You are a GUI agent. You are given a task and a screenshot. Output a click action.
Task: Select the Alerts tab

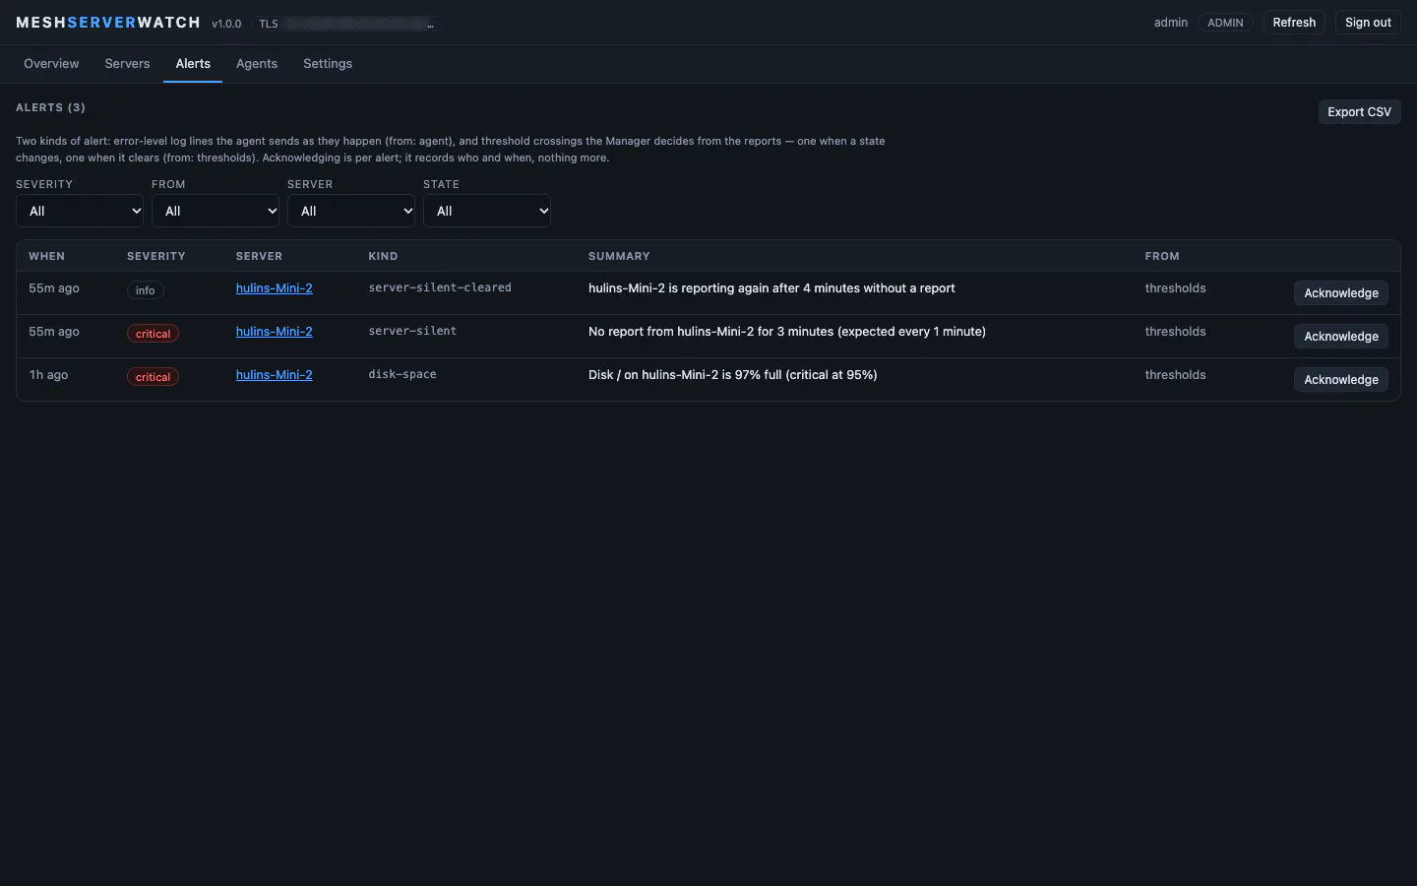tap(193, 64)
